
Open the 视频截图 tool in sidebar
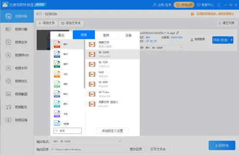(17, 94)
